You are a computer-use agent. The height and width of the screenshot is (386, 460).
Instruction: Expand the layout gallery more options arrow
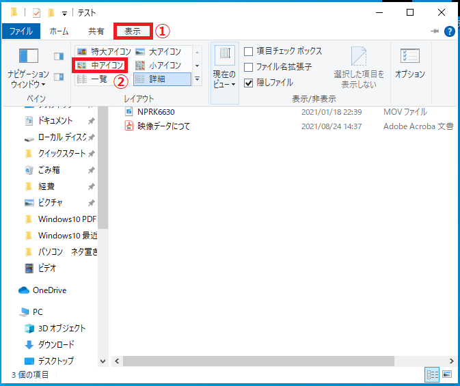point(198,79)
